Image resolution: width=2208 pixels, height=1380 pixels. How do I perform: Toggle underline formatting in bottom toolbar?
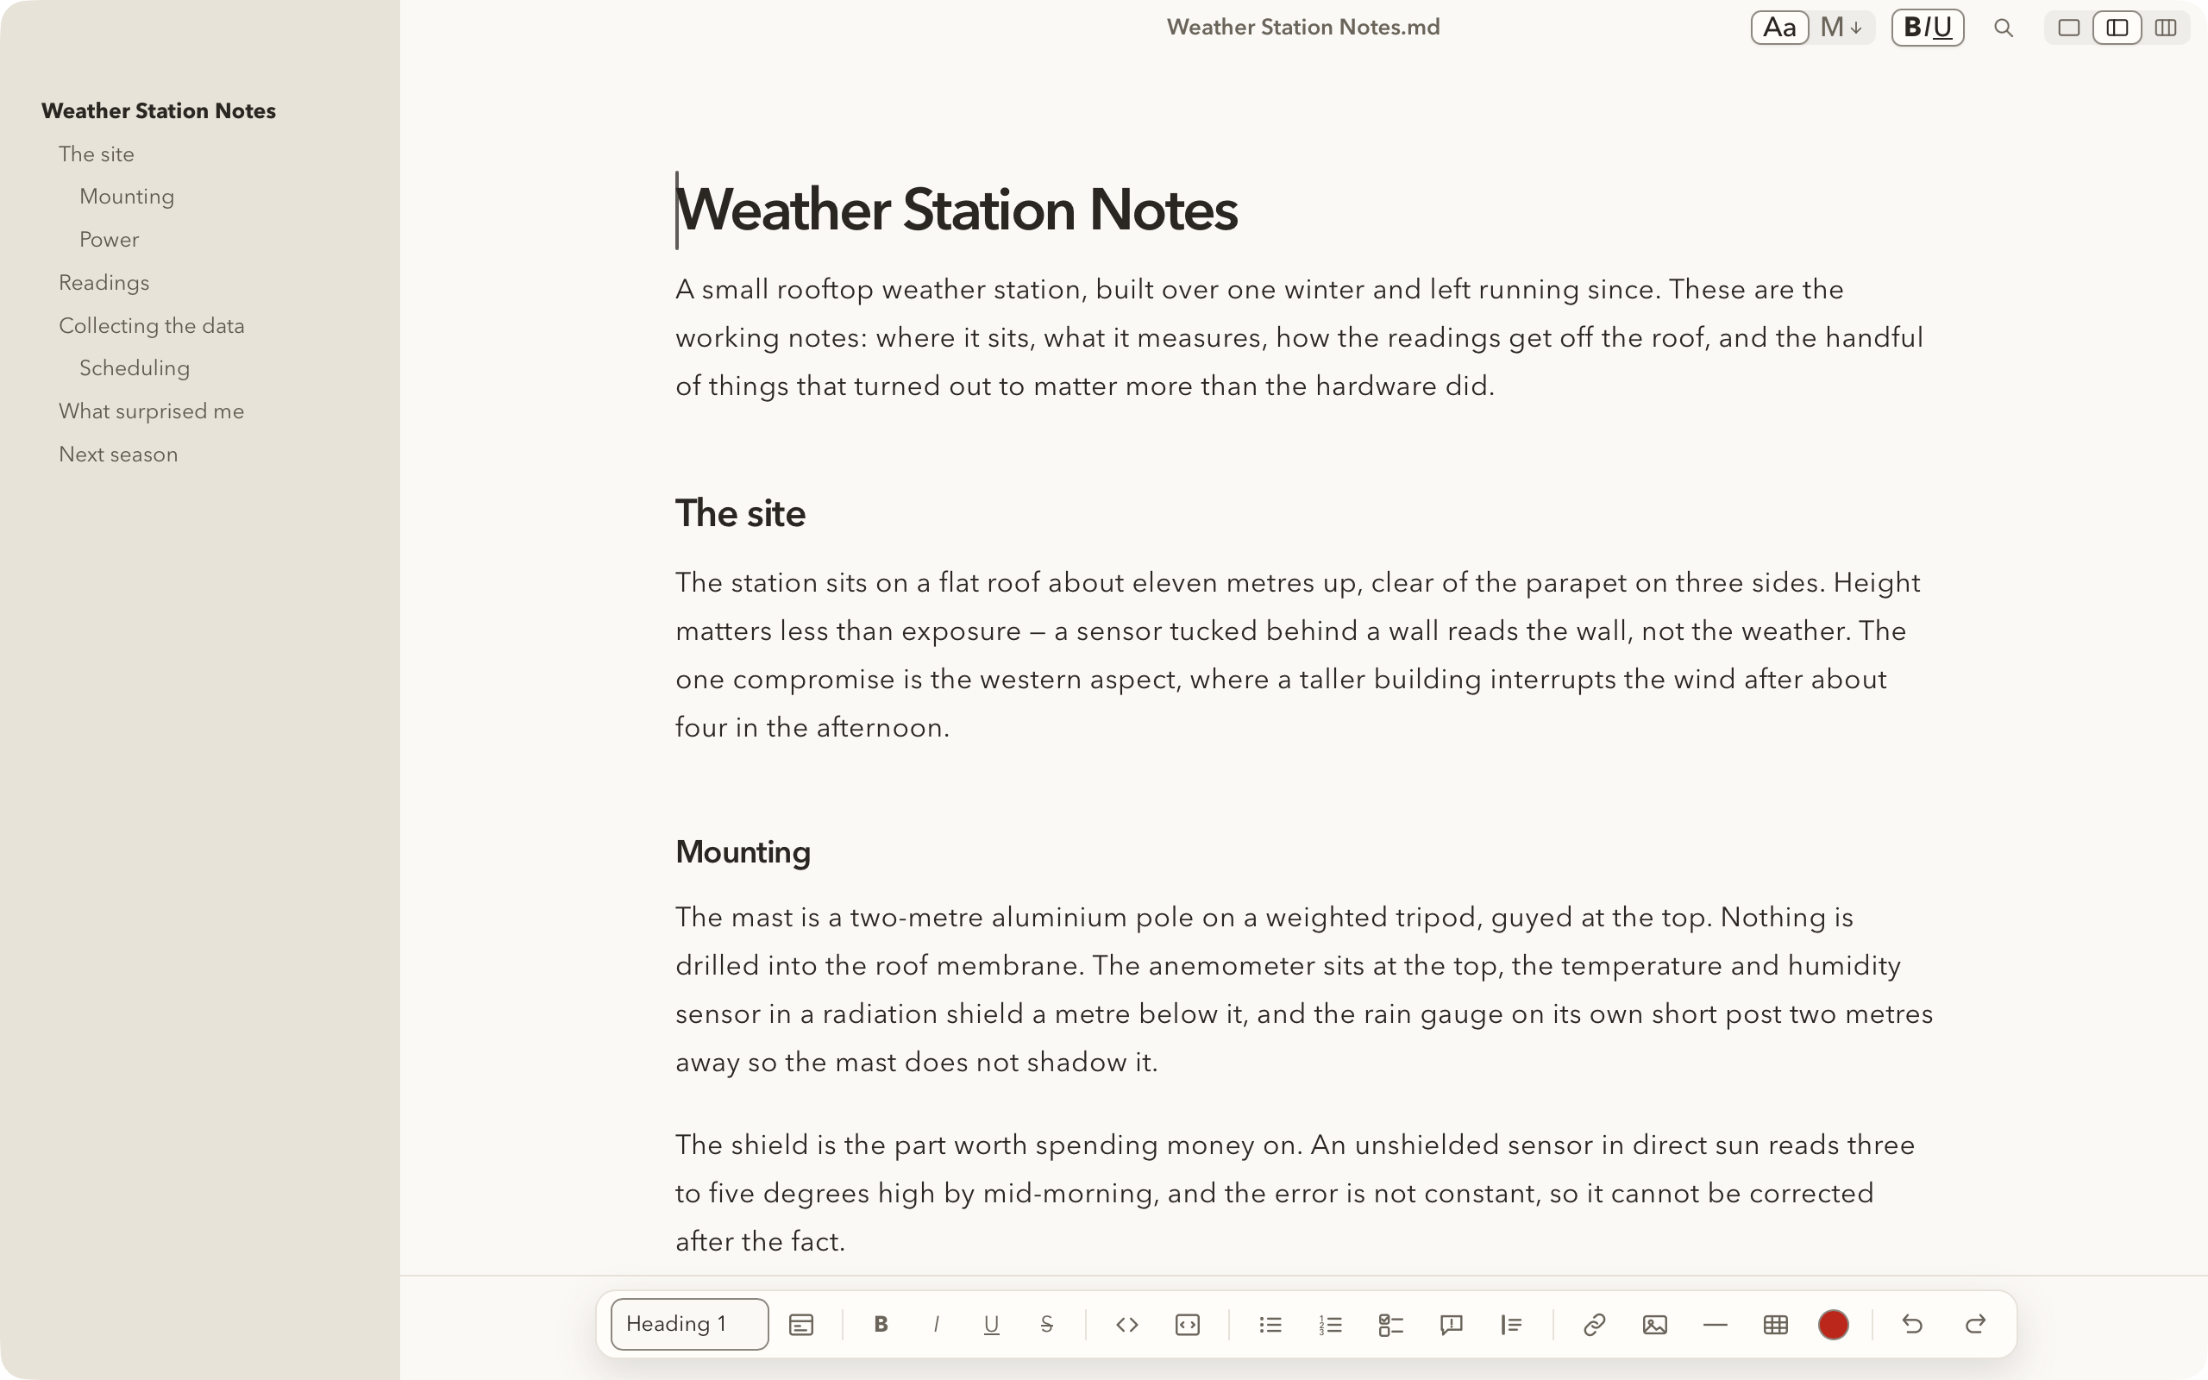pyautogui.click(x=992, y=1324)
